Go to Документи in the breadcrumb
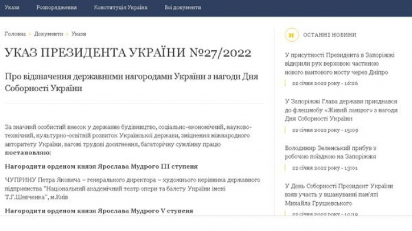This screenshot has width=412, height=231. (x=49, y=34)
